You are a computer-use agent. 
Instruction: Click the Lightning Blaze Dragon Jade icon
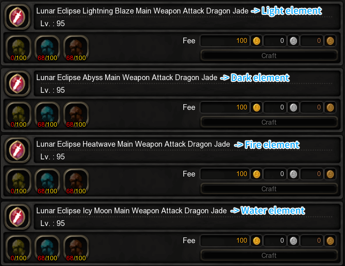(x=17, y=17)
